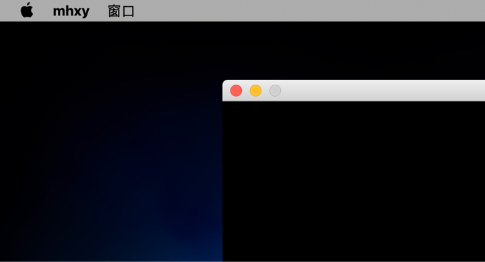Click the disabled gray zoom button
485x262 pixels.
pos(275,91)
